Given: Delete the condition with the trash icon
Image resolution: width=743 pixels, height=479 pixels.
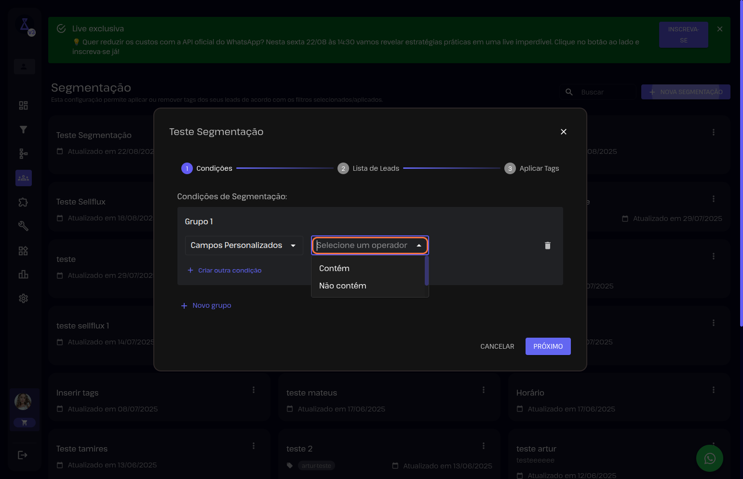Looking at the screenshot, I should (548, 246).
